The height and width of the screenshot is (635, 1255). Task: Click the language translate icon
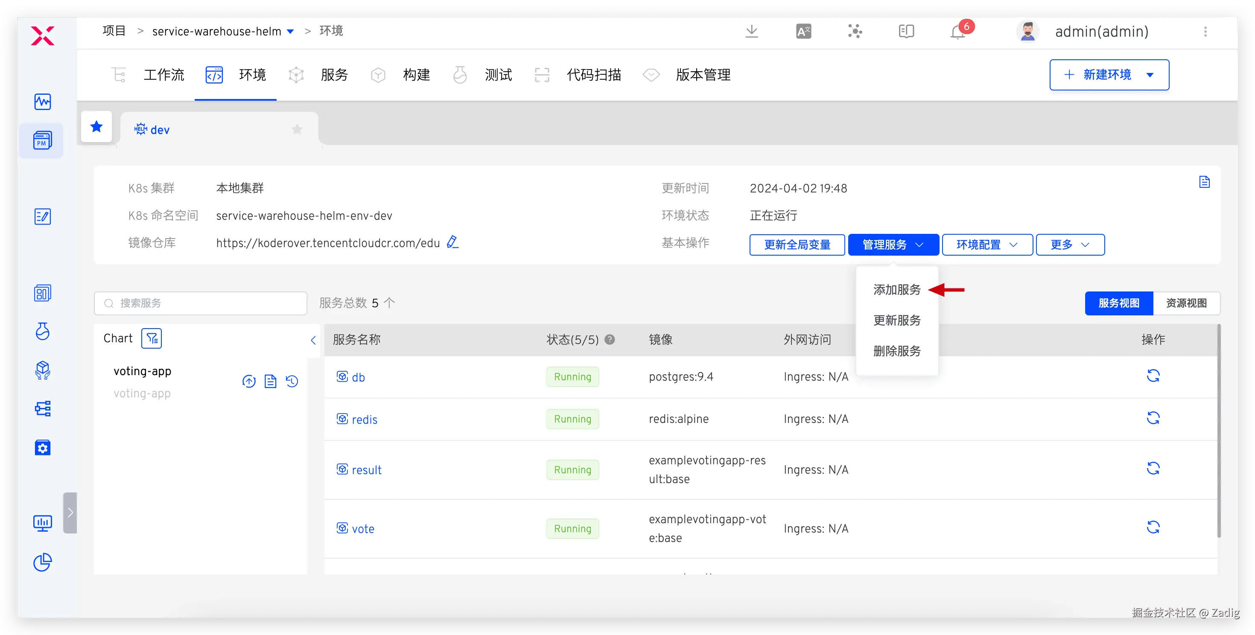click(803, 32)
